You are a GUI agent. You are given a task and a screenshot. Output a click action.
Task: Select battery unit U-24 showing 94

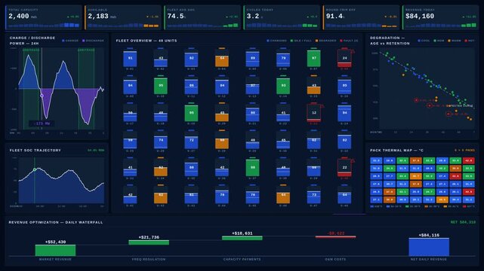point(344,113)
